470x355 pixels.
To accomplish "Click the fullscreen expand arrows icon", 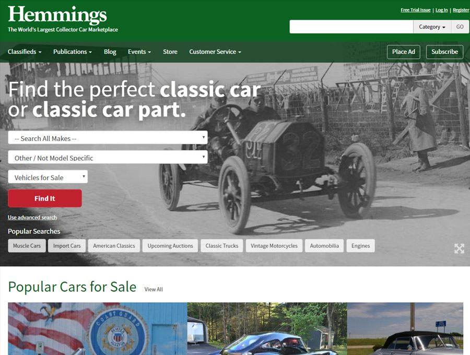I will click(459, 249).
